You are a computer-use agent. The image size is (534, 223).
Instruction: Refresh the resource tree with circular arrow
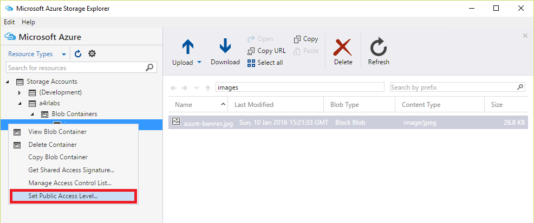(x=78, y=53)
